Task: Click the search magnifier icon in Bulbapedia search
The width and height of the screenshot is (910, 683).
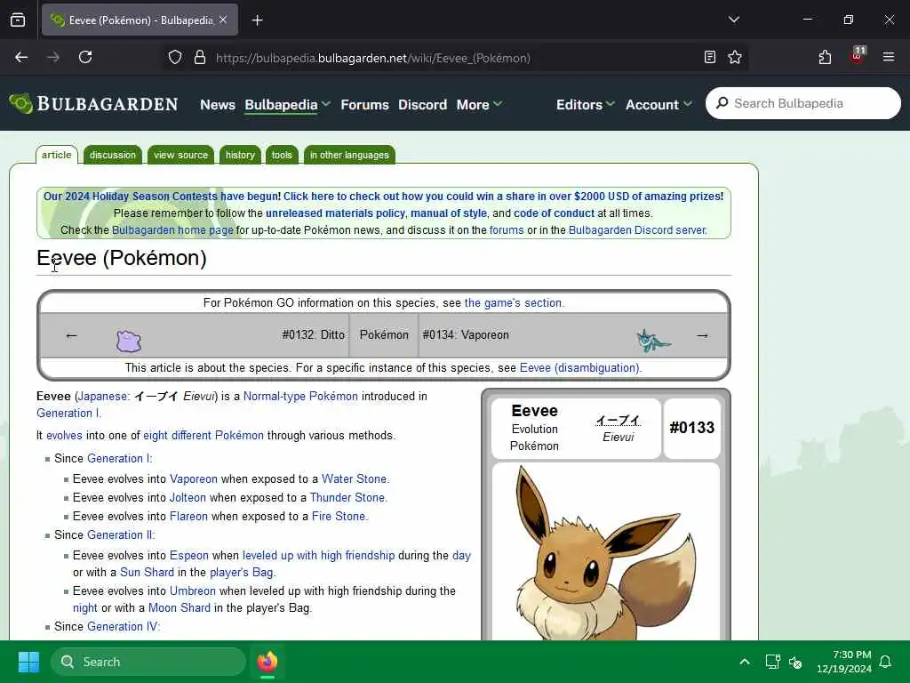Action: (722, 103)
